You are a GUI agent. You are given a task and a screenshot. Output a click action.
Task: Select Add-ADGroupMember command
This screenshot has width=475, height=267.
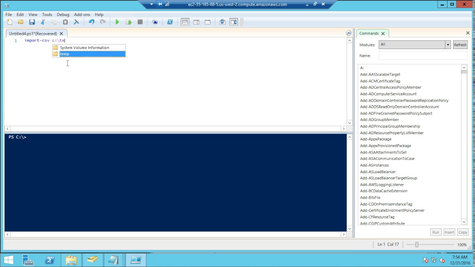coord(379,120)
